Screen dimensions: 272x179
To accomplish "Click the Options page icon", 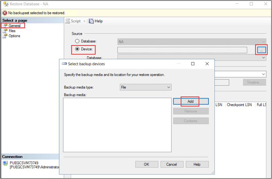I will click(x=5, y=36).
